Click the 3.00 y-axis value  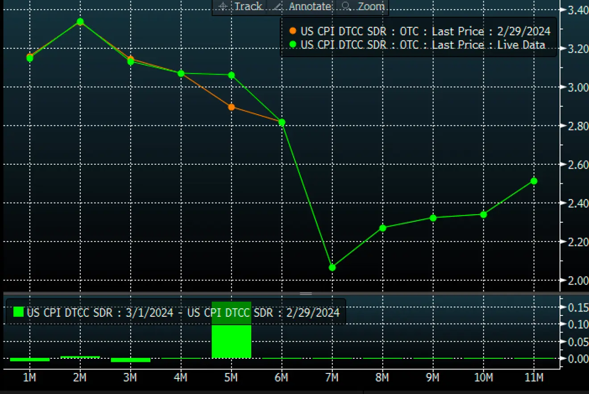click(578, 87)
